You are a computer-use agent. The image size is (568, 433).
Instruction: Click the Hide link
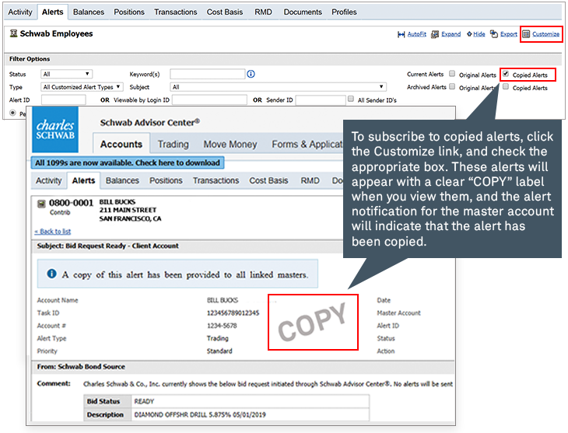point(479,34)
